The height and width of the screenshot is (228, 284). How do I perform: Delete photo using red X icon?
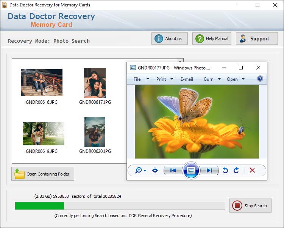(252, 171)
